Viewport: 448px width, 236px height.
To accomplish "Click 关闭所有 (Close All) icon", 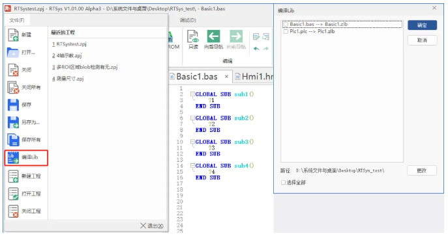I will pos(13,87).
